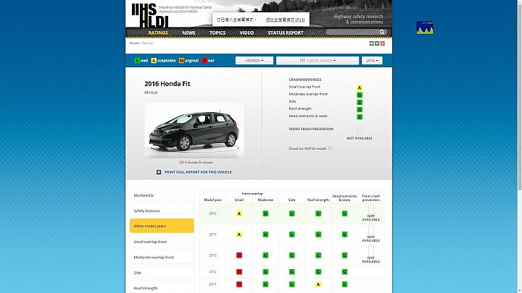Click the Home breadcrumb link
This screenshot has height=293, width=522.
tap(134, 43)
